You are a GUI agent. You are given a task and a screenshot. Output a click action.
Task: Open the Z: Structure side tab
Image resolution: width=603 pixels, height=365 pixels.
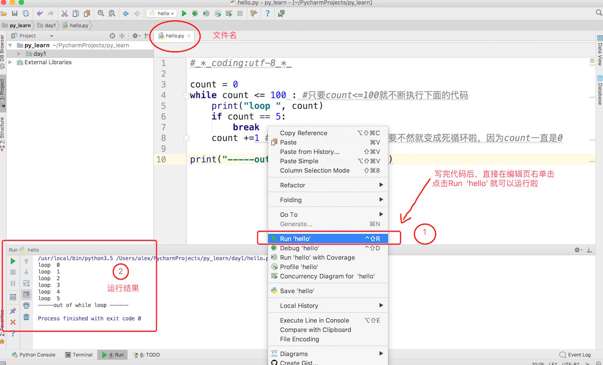coord(3,134)
